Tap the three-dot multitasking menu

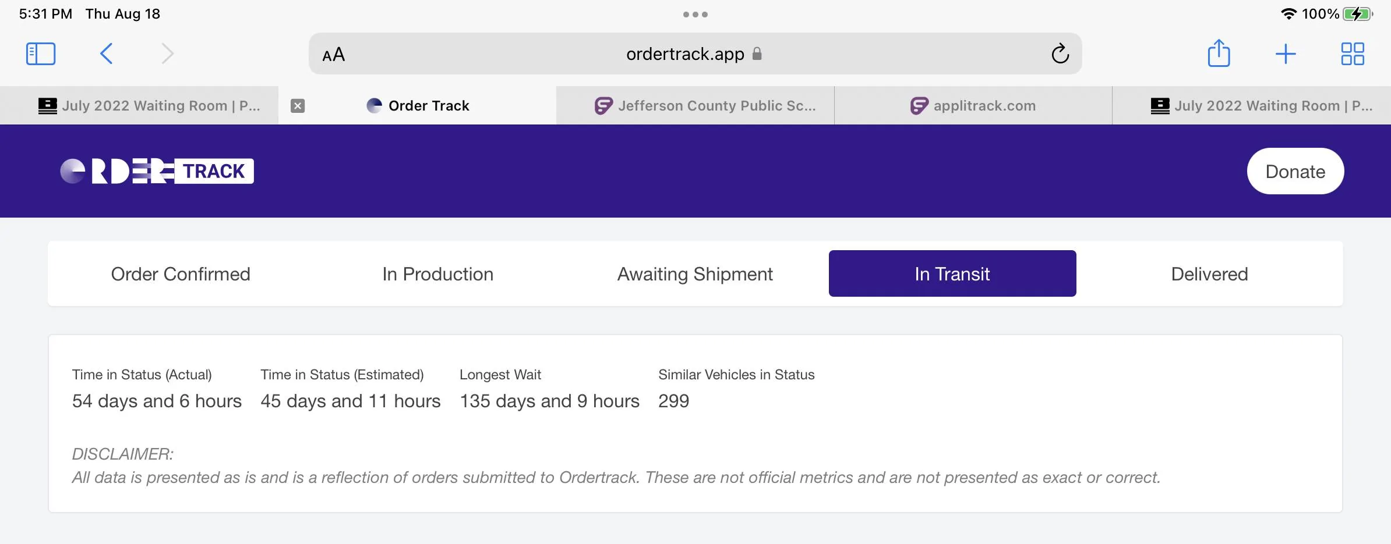point(695,15)
